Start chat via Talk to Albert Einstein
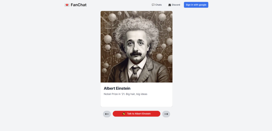 [137, 114]
